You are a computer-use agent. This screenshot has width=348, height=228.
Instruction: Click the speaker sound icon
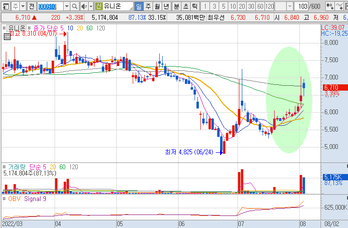pos(84,6)
